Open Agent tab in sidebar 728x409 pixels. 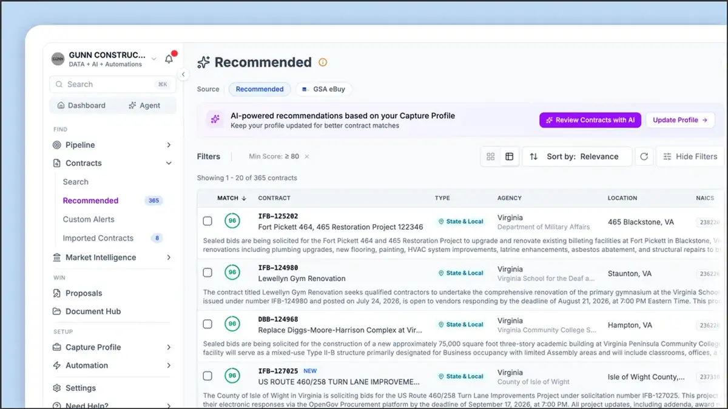click(x=144, y=105)
